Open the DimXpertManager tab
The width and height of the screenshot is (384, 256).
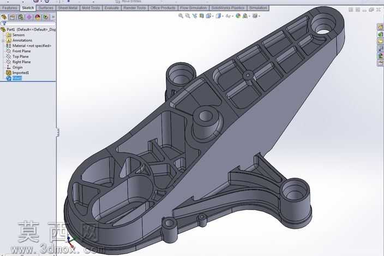(29, 17)
